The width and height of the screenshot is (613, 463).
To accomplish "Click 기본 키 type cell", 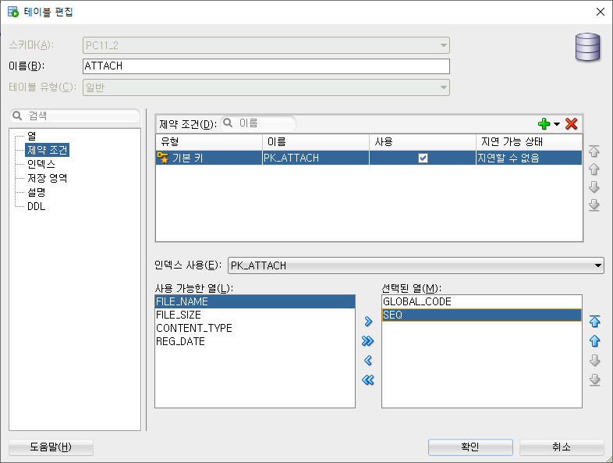I will click(x=209, y=158).
